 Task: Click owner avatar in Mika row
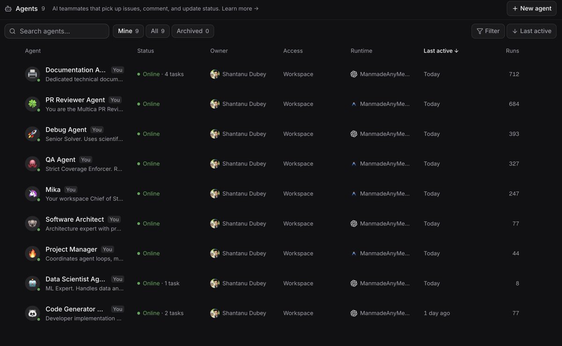[x=215, y=194]
